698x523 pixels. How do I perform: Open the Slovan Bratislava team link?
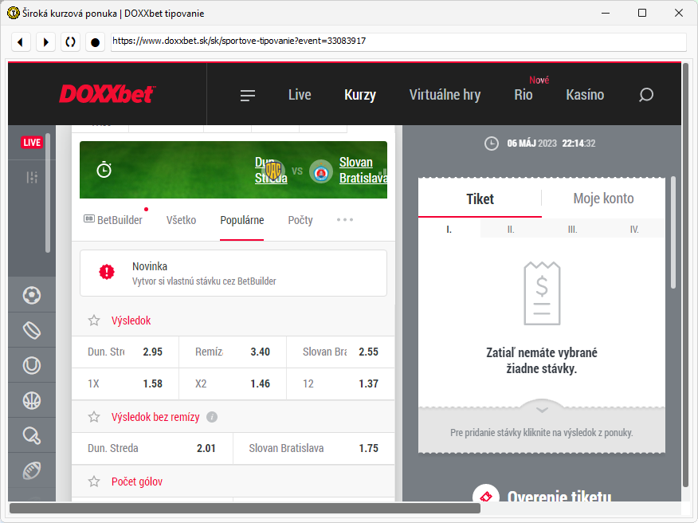(x=363, y=170)
